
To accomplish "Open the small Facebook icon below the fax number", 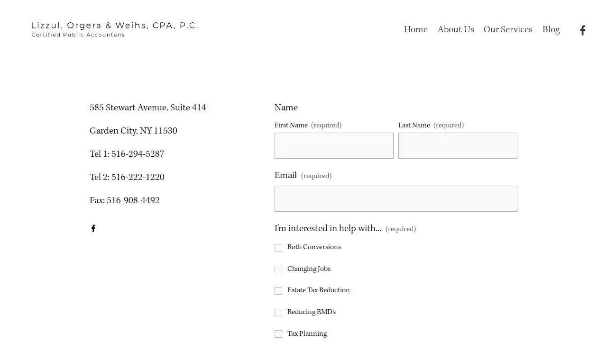I will pyautogui.click(x=93, y=228).
